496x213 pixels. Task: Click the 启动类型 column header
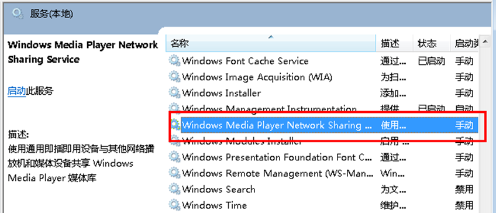click(x=464, y=43)
